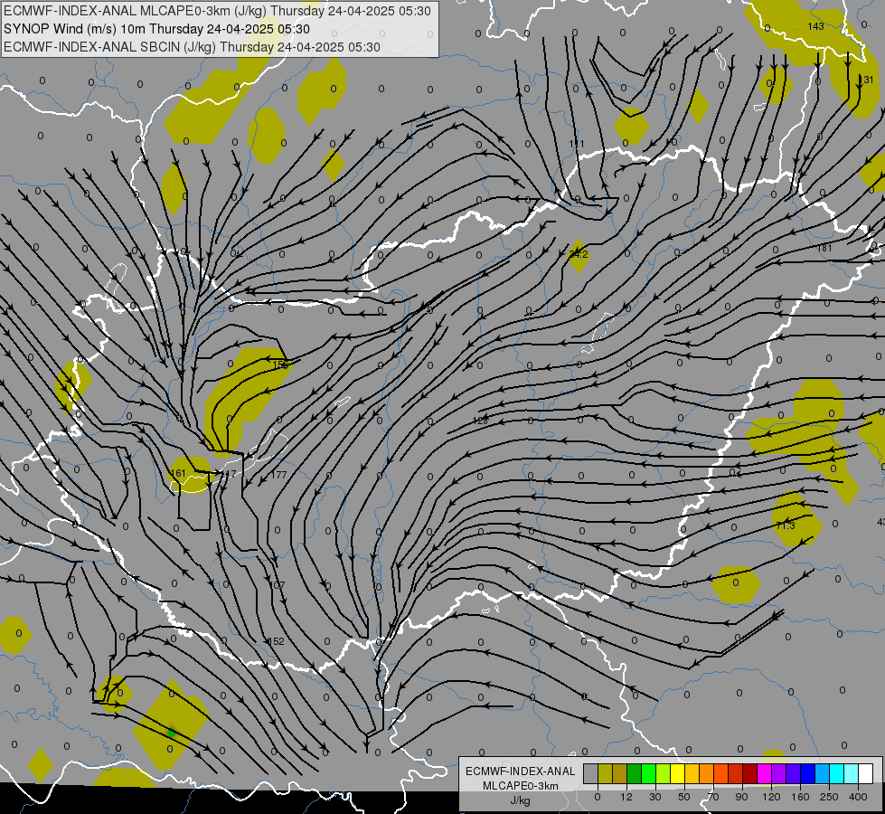885x814 pixels.
Task: Click the dark green legend swatch
Action: point(634,773)
